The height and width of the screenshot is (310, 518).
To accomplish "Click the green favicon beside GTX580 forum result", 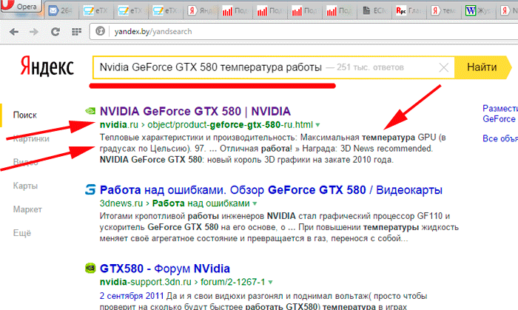I will 90,268.
